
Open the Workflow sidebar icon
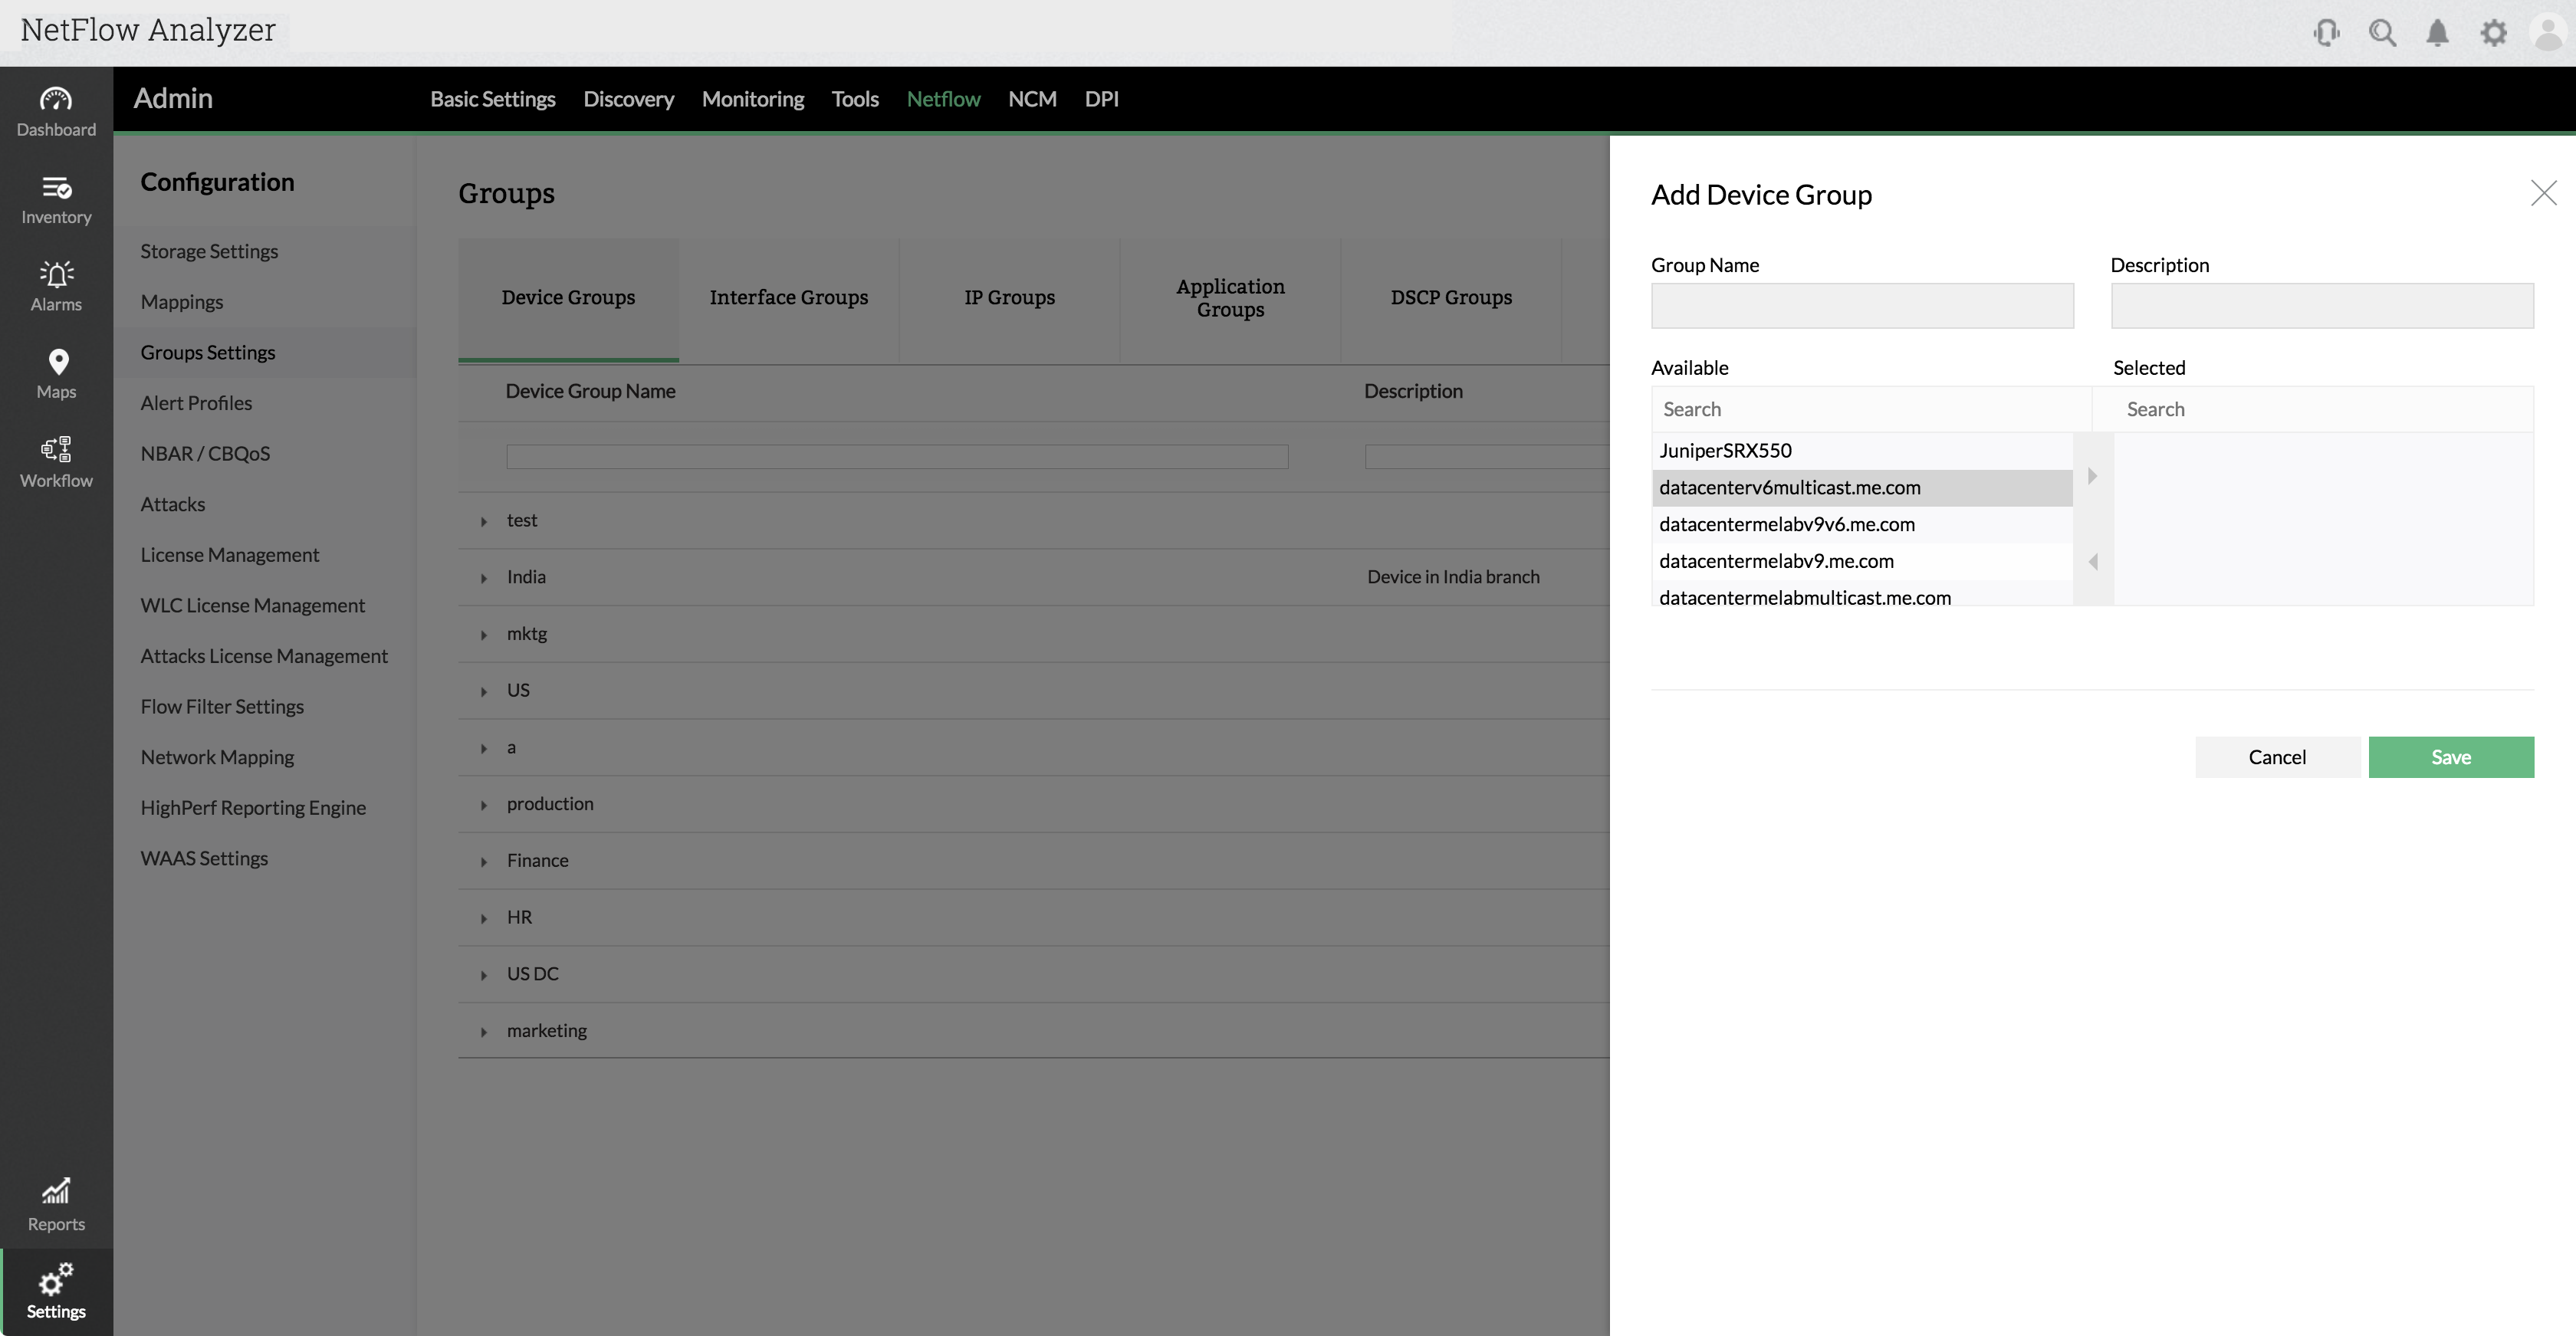[x=56, y=461]
